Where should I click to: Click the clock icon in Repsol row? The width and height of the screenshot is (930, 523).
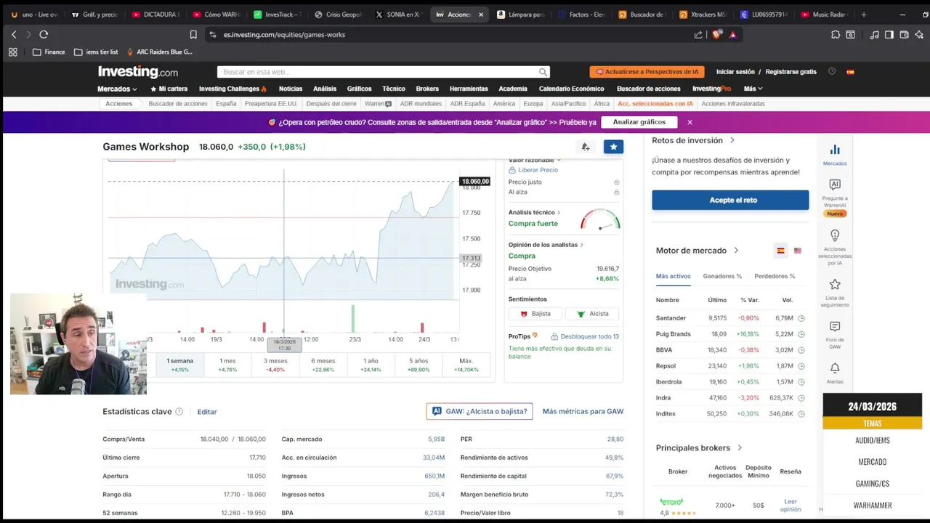pyautogui.click(x=801, y=366)
